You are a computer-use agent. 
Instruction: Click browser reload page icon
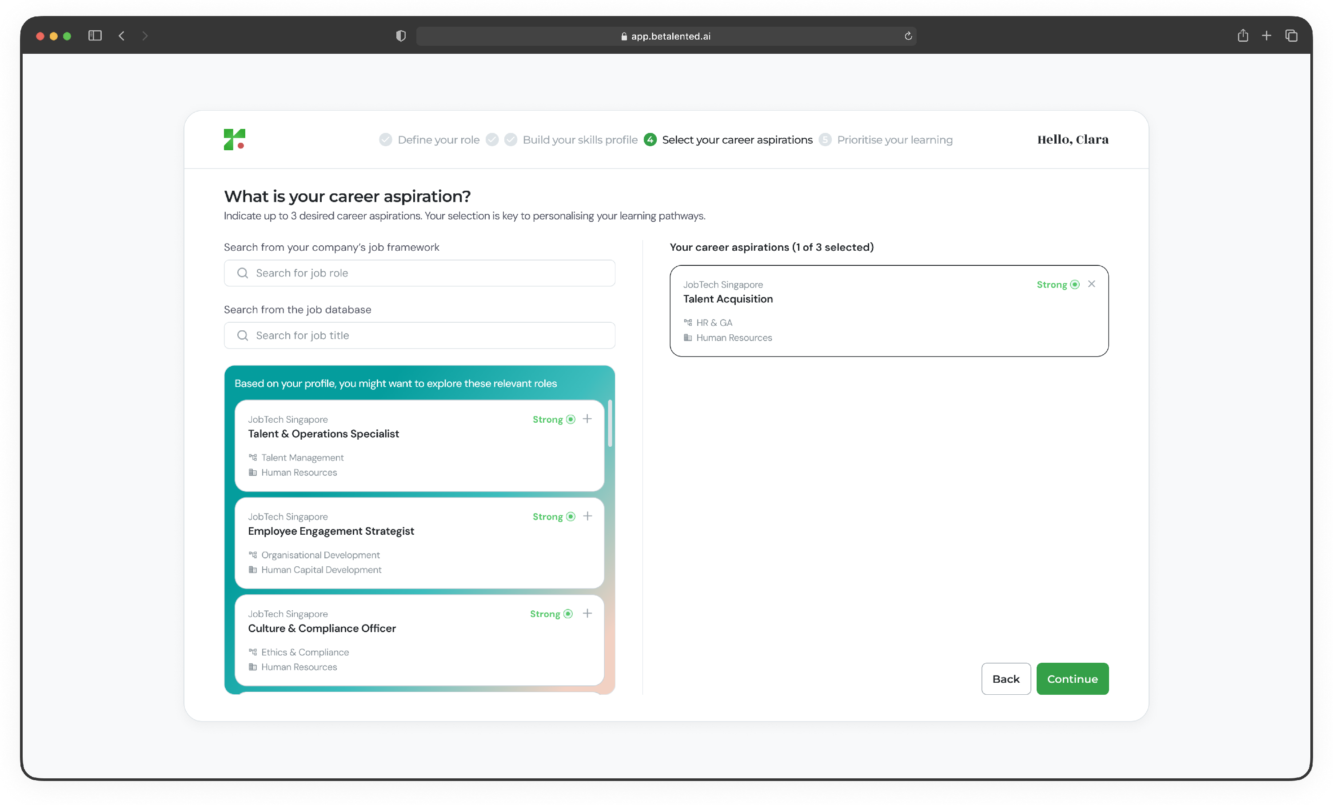pos(908,36)
